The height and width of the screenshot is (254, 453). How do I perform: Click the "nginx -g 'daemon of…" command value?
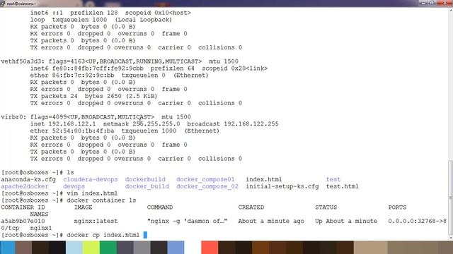(187, 221)
